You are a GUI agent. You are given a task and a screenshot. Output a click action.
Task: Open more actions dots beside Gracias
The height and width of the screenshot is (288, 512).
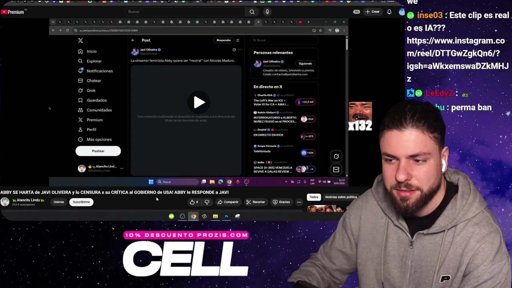click(x=299, y=202)
